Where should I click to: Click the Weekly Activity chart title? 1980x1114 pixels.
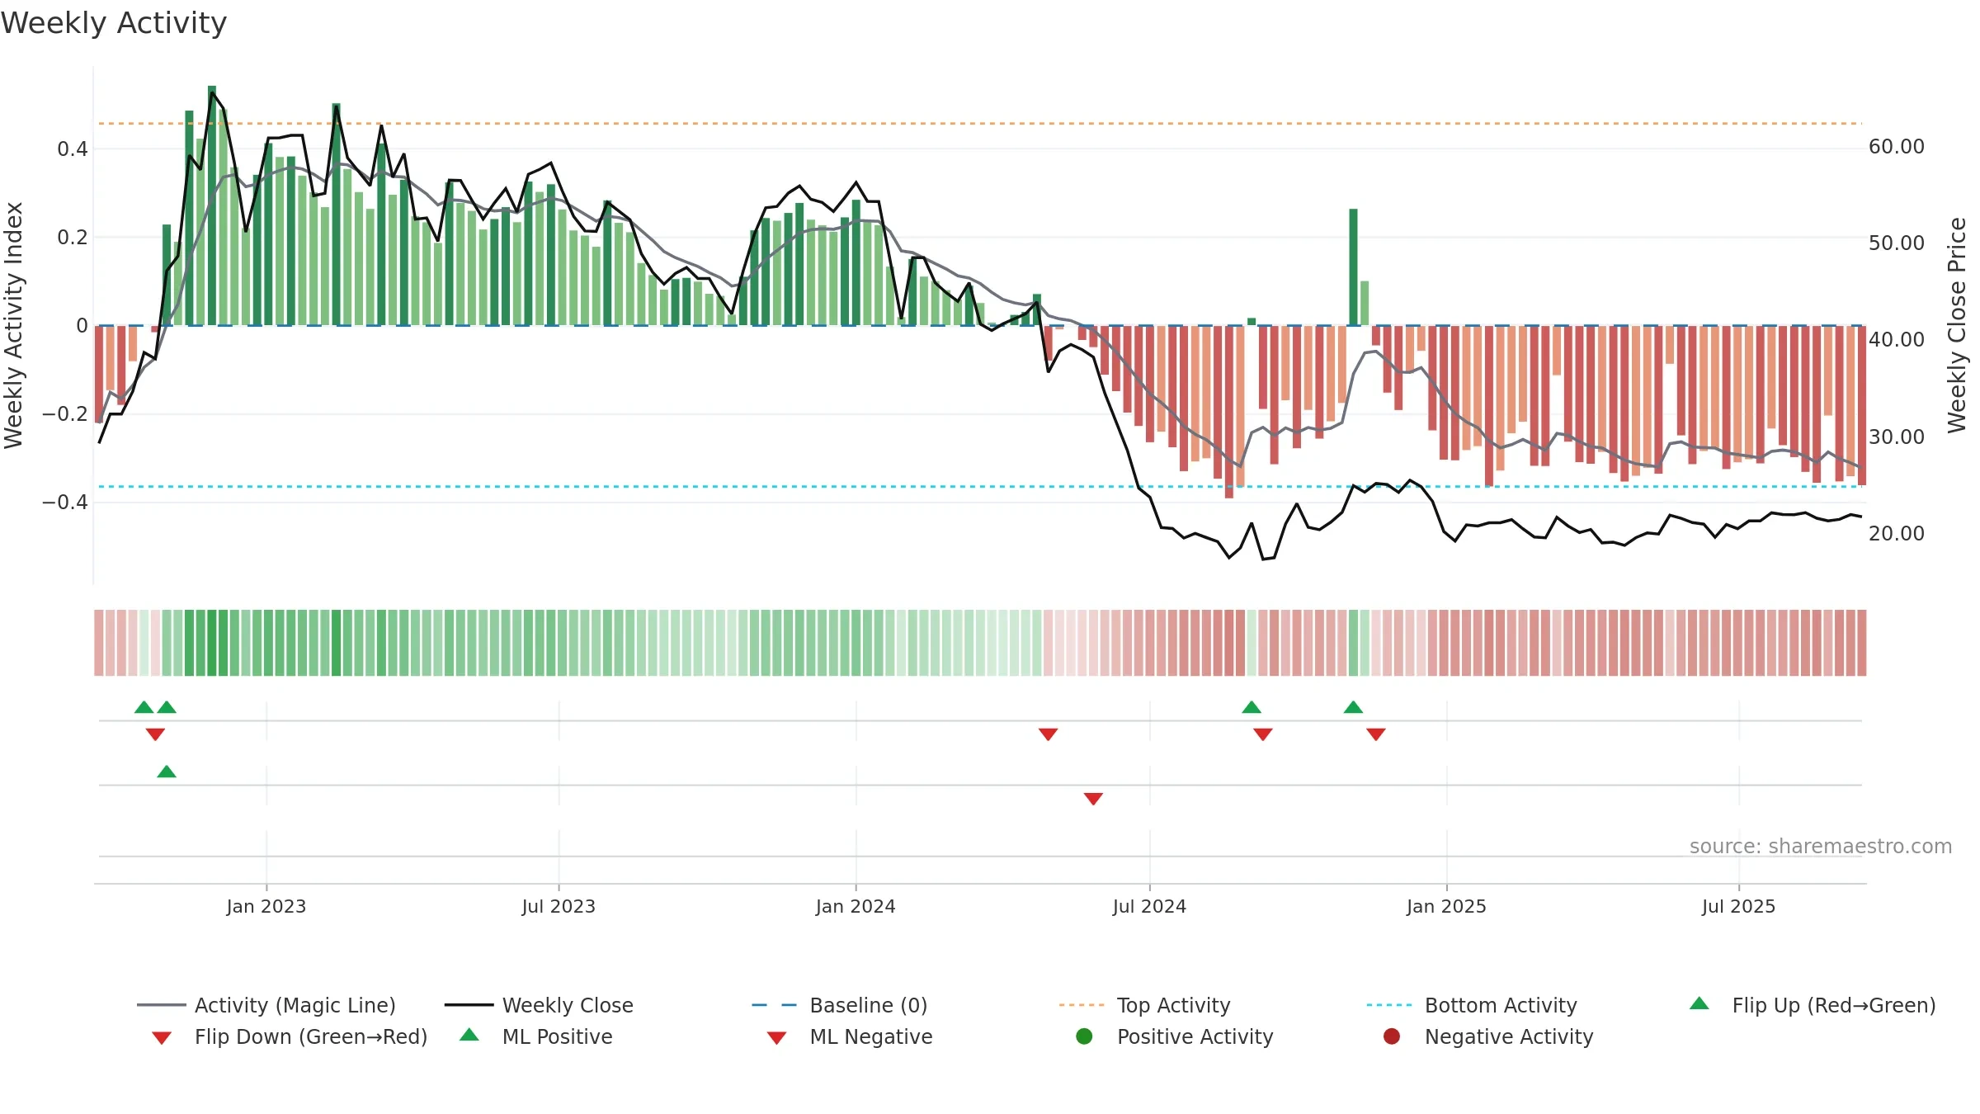click(x=114, y=23)
